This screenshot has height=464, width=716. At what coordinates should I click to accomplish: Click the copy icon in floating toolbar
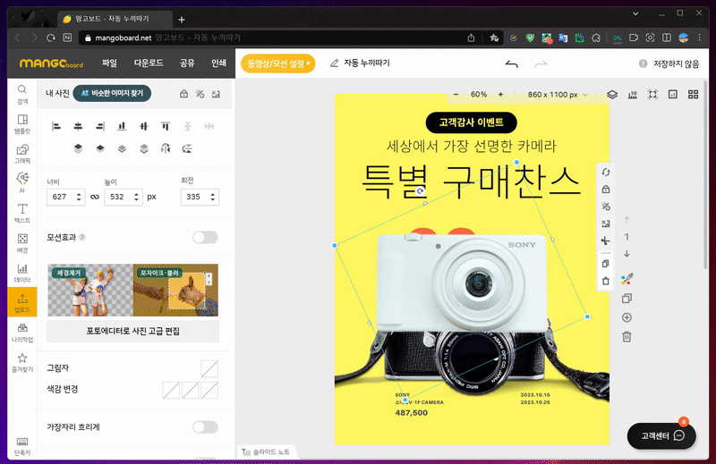click(x=606, y=264)
